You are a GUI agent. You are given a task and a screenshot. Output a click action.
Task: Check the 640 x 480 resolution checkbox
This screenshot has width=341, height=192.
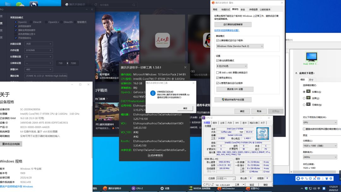pos(218,73)
